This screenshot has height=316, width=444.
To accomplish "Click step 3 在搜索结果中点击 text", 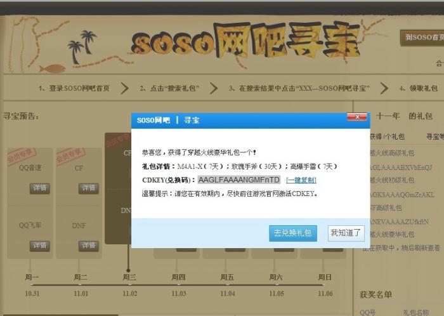I will click(x=299, y=88).
